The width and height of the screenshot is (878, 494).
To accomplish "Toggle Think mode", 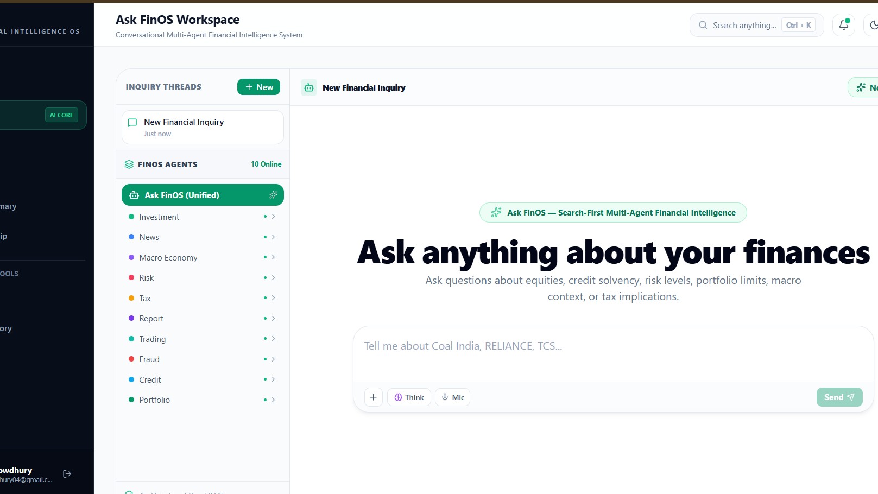I will (409, 397).
